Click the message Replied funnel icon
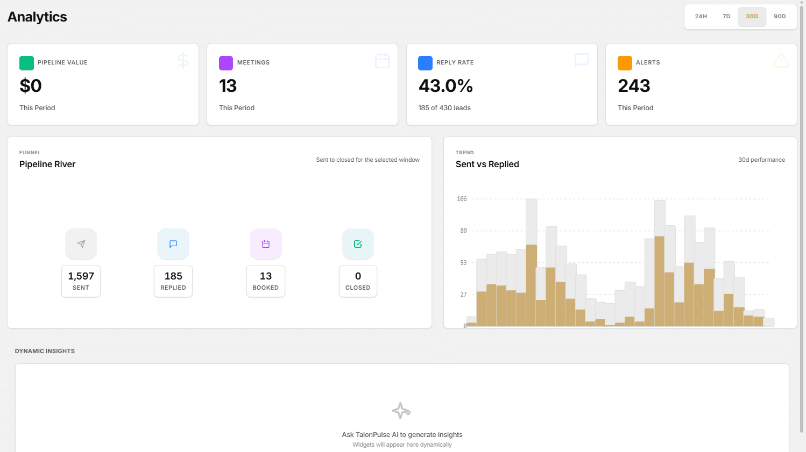This screenshot has height=452, width=806. 173,244
